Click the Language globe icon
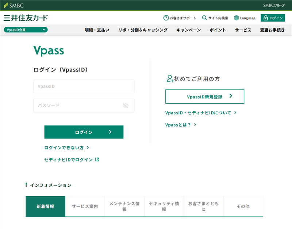 (236, 18)
